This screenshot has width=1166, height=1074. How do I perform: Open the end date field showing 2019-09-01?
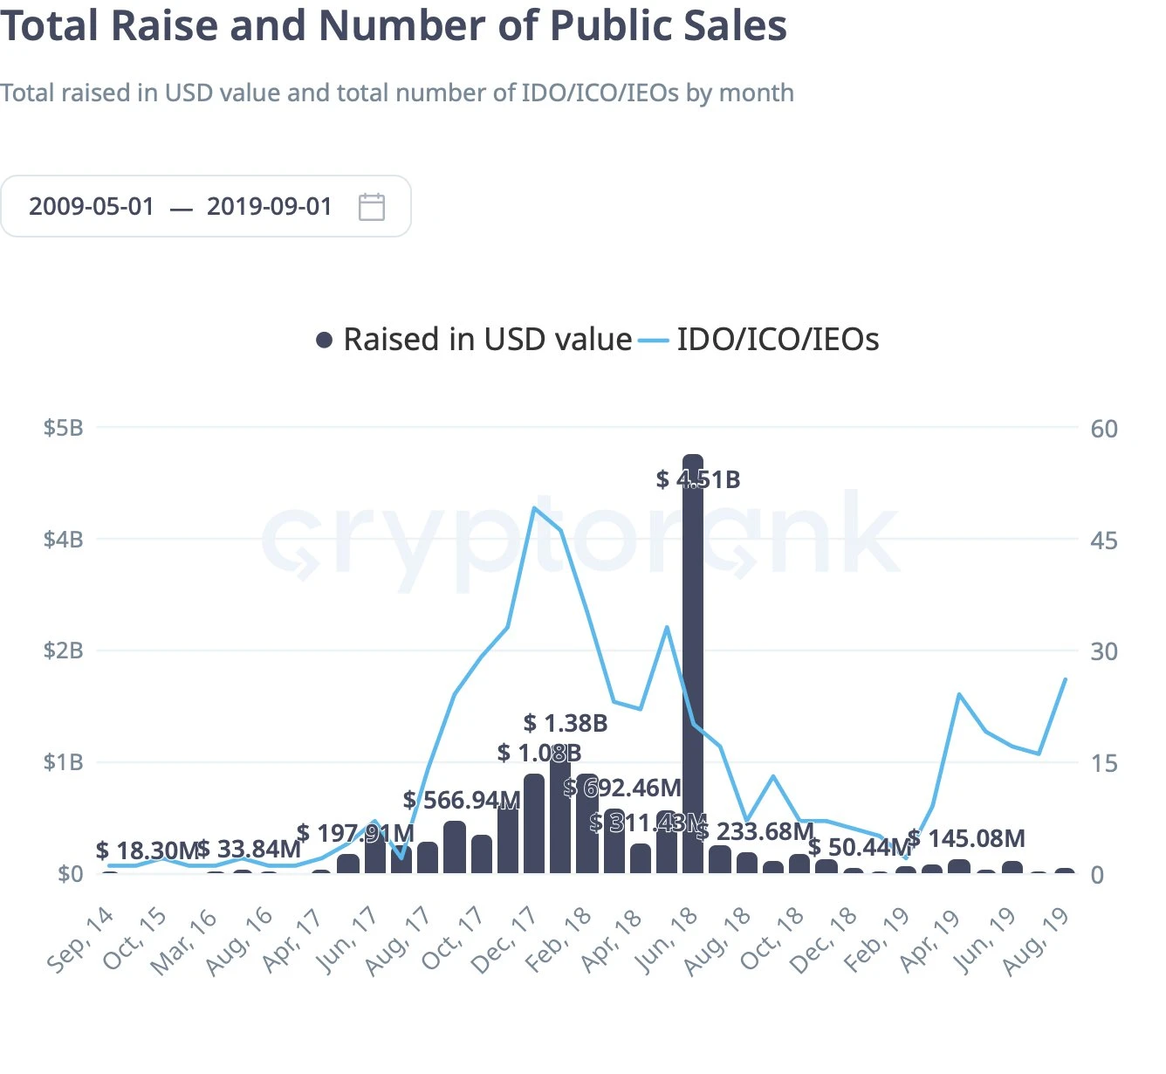click(269, 206)
